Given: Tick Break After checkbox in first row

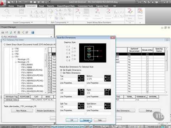Looking at the screenshot, I should click(147, 54).
